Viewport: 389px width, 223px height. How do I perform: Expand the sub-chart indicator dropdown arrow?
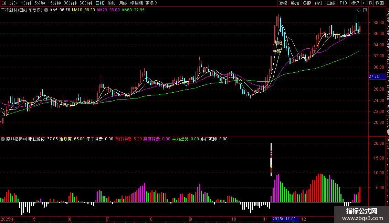pyautogui.click(x=3, y=139)
